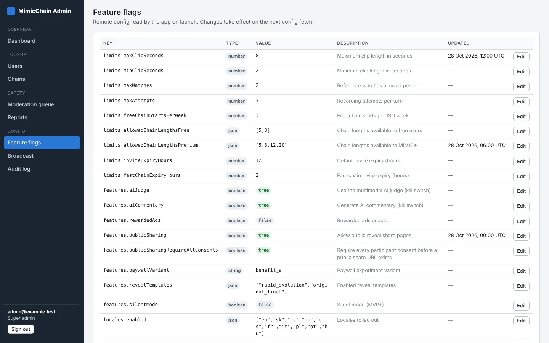The width and height of the screenshot is (549, 343).
Task: Click the string type badge for paywallVariant
Action: [x=234, y=271]
